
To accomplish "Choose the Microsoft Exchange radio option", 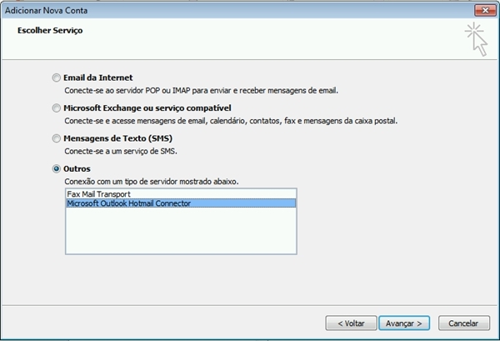I will pyautogui.click(x=56, y=108).
